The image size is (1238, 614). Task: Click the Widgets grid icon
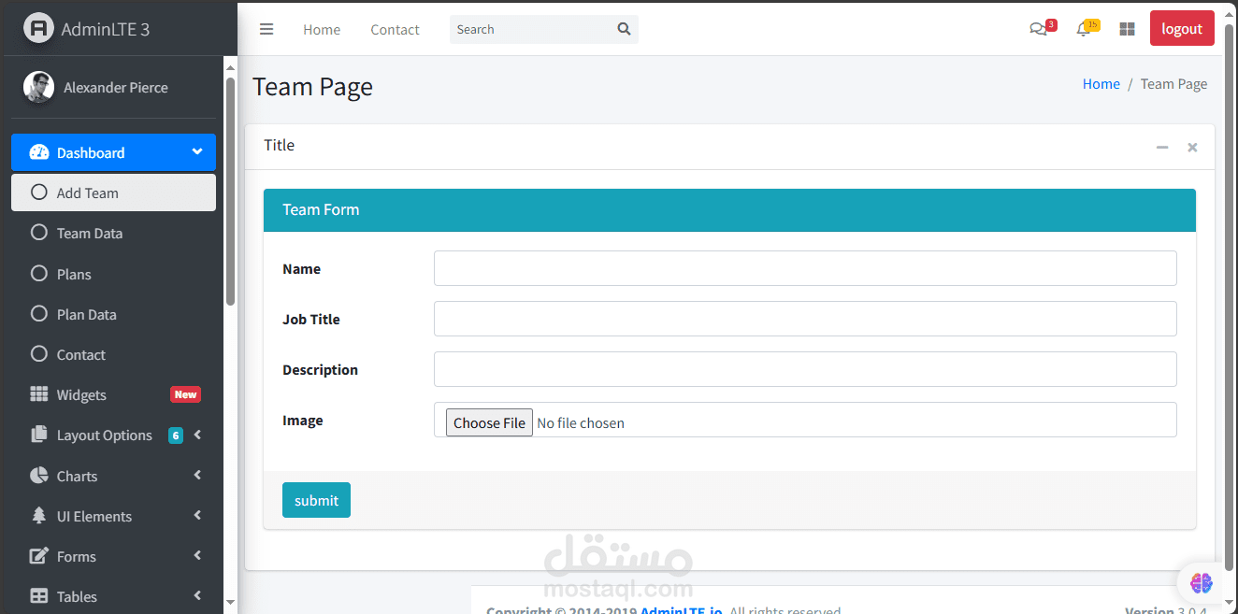point(38,394)
